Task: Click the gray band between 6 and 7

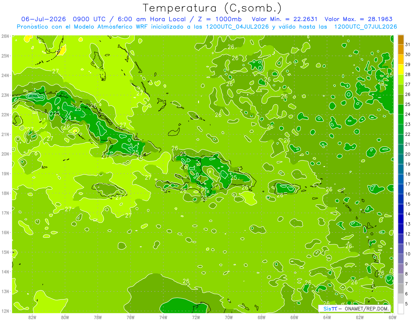Action: click(x=401, y=289)
